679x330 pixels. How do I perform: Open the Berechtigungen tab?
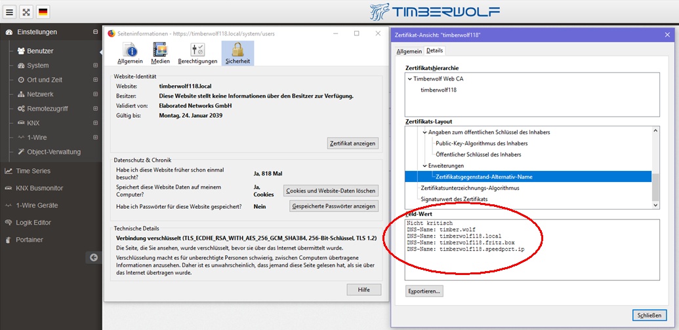point(197,53)
